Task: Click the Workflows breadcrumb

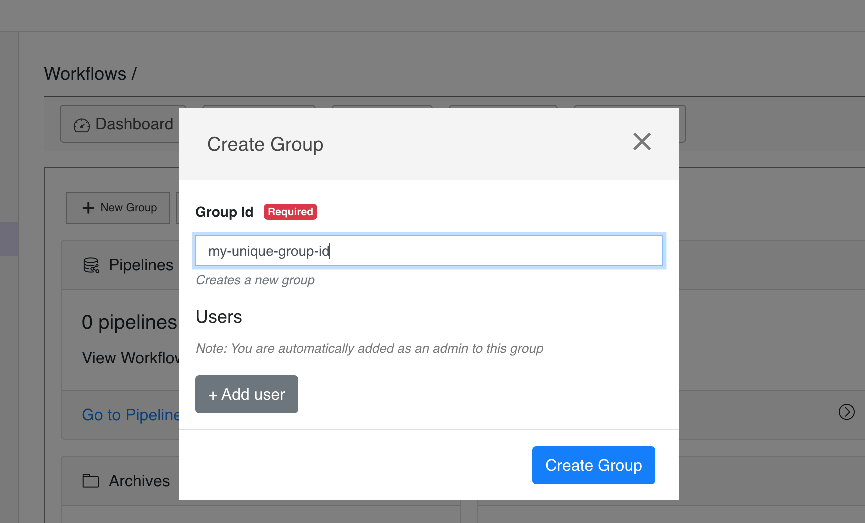Action: [x=85, y=74]
